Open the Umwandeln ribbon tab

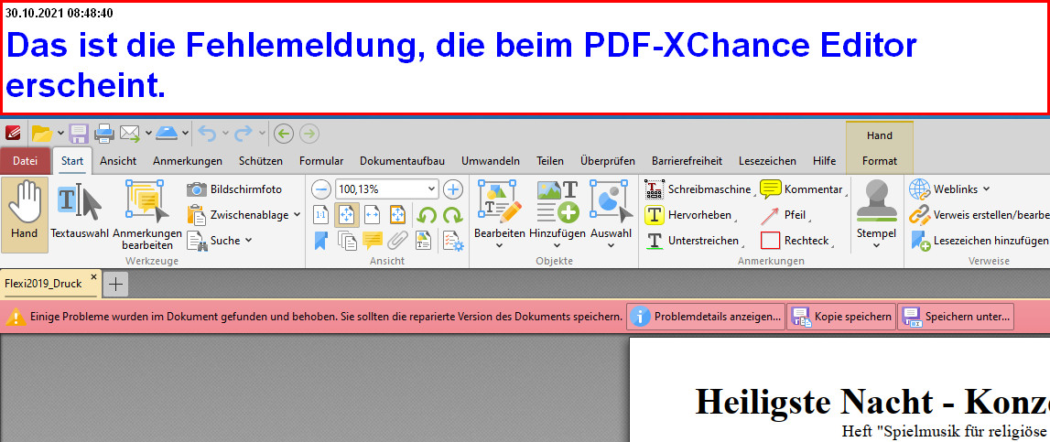(491, 161)
